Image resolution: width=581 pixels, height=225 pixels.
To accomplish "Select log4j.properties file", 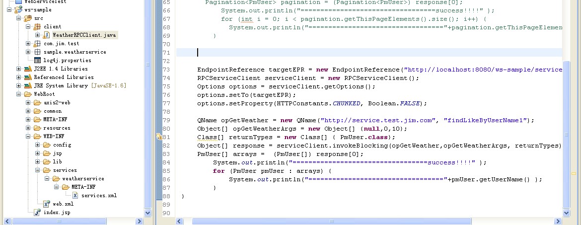I will tap(67, 61).
